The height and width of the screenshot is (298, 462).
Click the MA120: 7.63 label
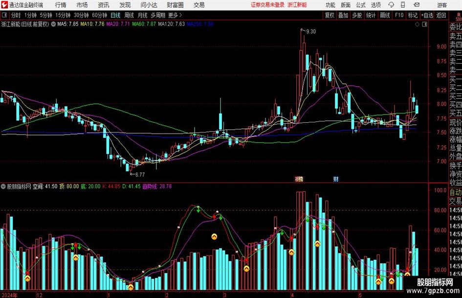172,24
